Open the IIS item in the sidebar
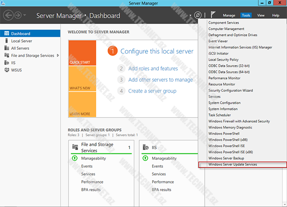Screen dimensions: 287x207 point(14,63)
